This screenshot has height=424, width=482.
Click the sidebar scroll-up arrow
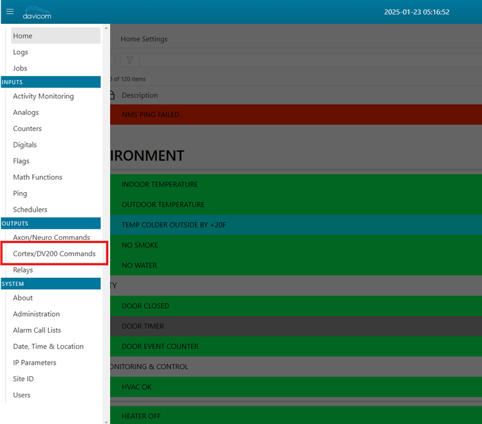pos(106,28)
